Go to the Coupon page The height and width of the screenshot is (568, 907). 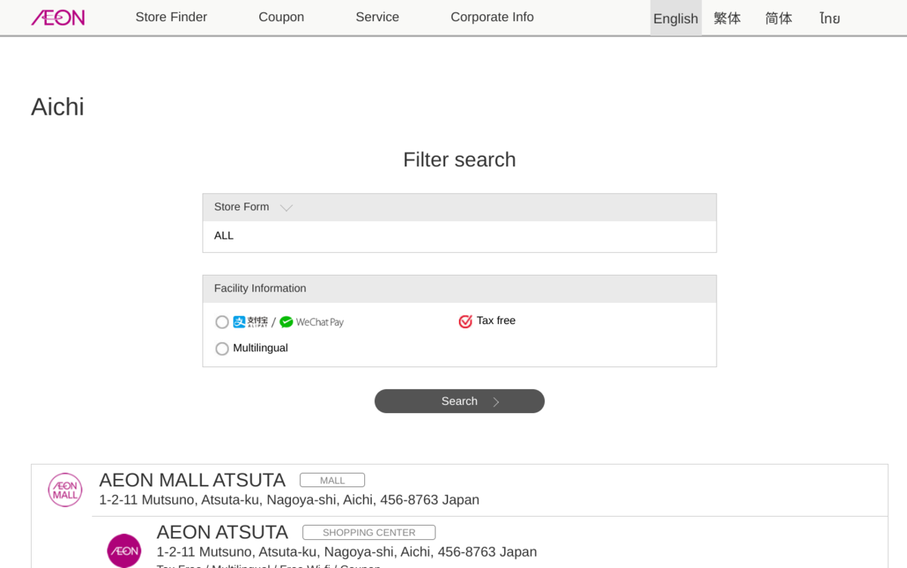281,17
